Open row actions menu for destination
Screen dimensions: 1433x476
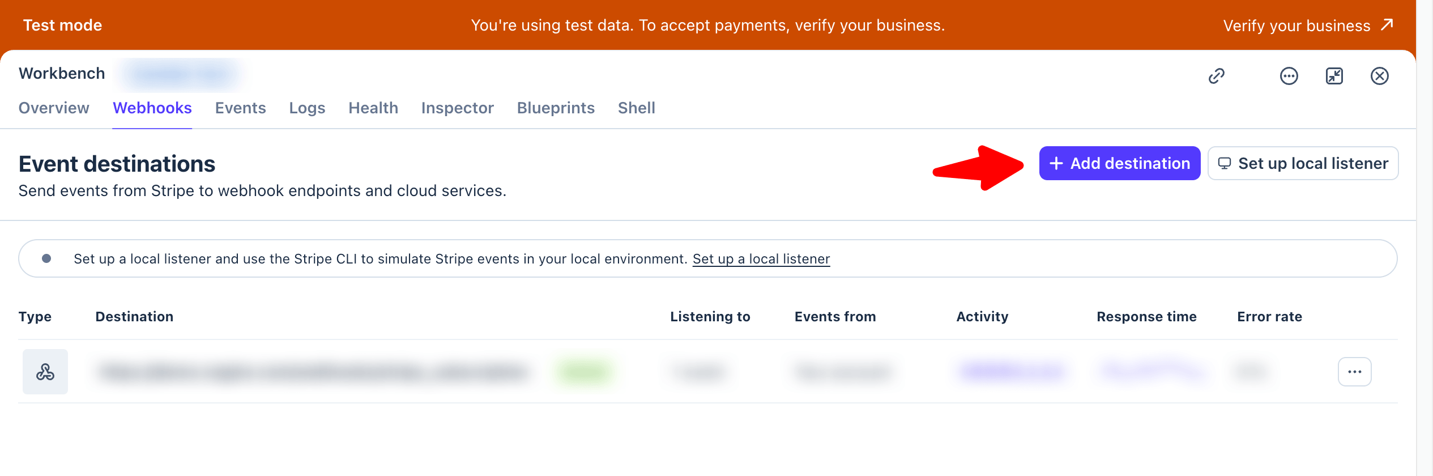[x=1354, y=372]
